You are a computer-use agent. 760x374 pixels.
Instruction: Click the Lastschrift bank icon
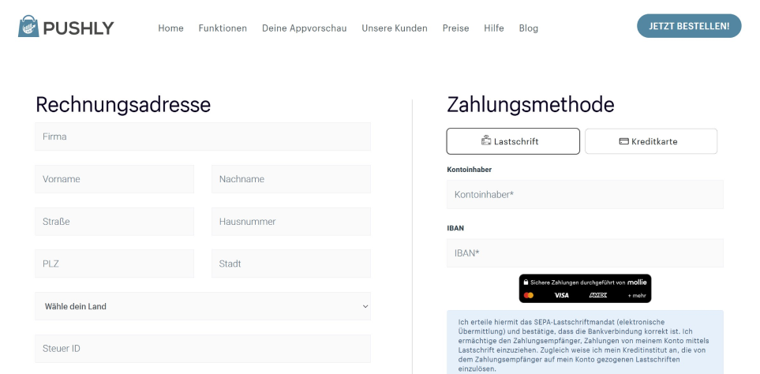pyautogui.click(x=486, y=141)
